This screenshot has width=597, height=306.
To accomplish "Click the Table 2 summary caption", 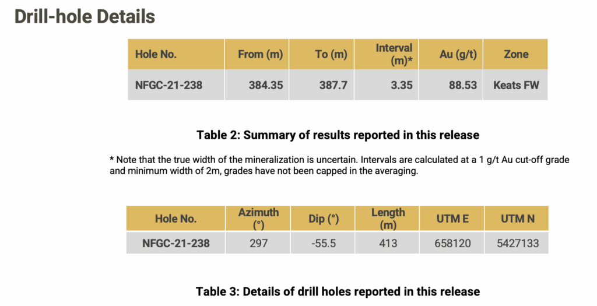I will tap(338, 135).
